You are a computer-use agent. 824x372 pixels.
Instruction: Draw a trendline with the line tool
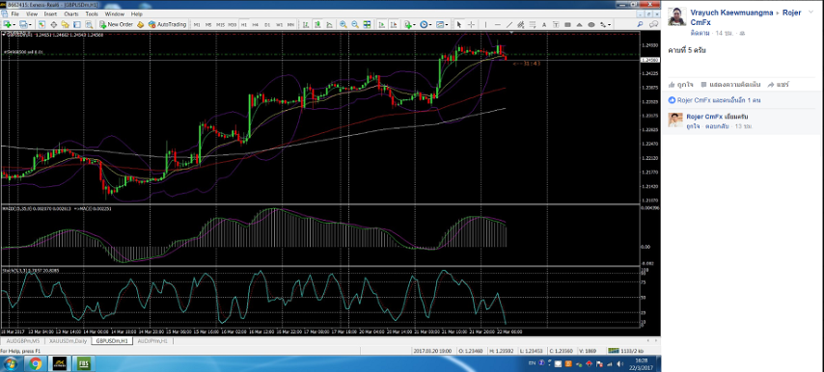click(x=509, y=24)
